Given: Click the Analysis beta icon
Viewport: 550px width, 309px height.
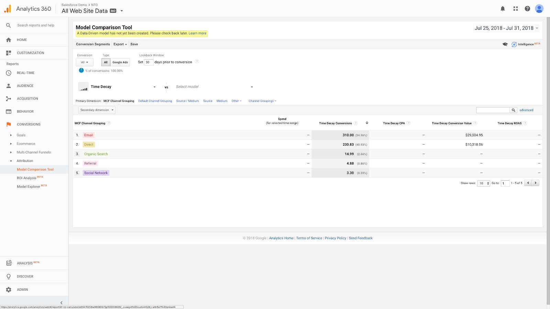Looking at the screenshot, I should point(9,263).
